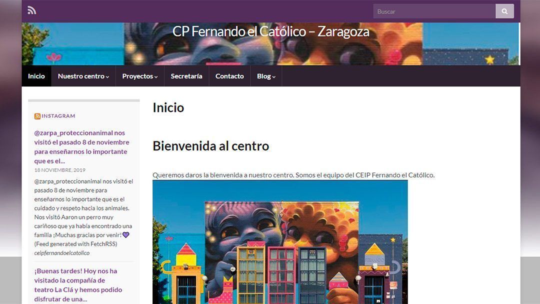Select the Bienvenida al centro heading

(x=211, y=145)
